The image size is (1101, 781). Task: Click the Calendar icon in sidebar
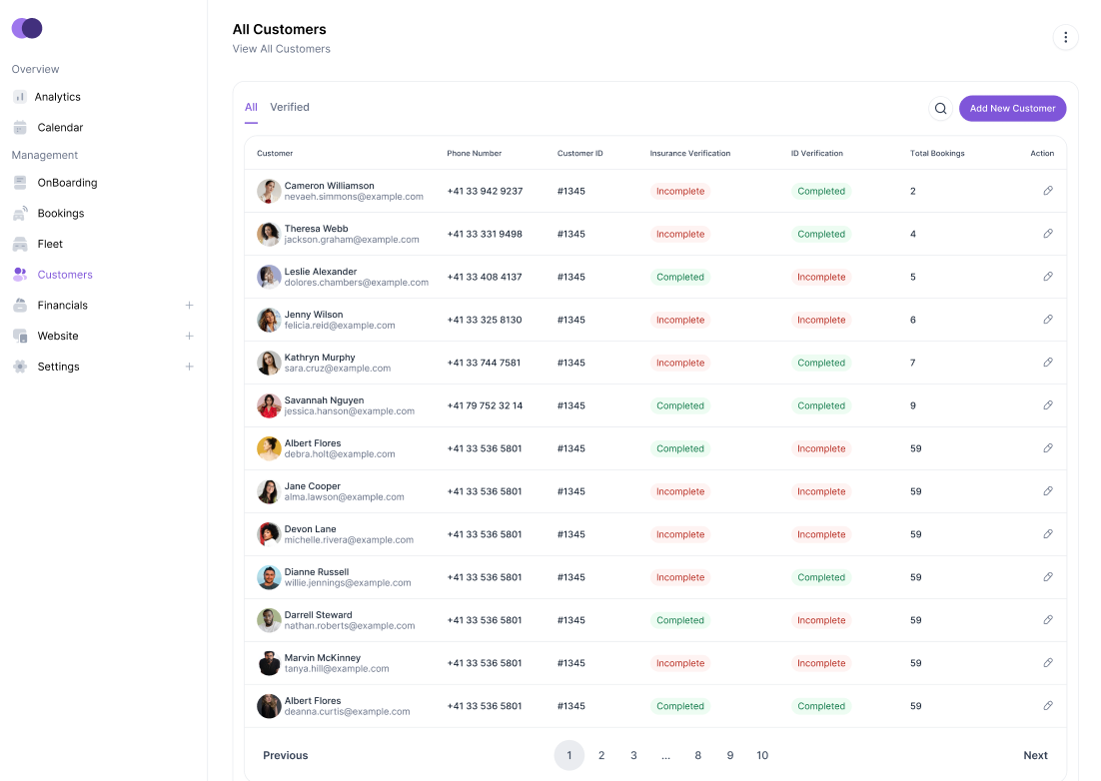click(20, 127)
